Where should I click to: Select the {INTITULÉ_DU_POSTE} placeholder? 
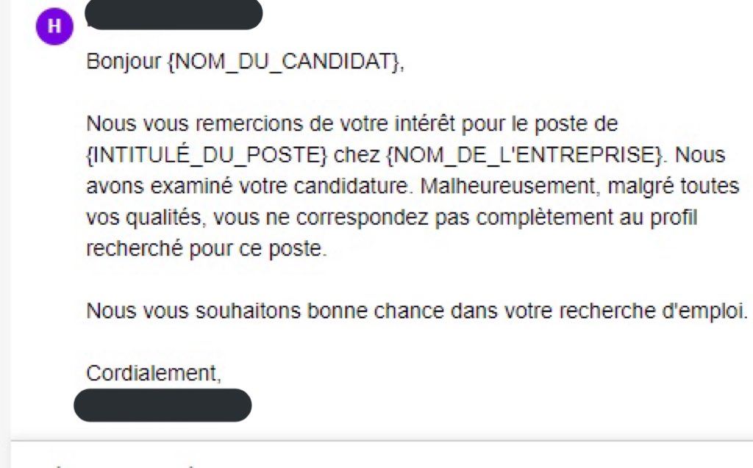[x=207, y=155]
